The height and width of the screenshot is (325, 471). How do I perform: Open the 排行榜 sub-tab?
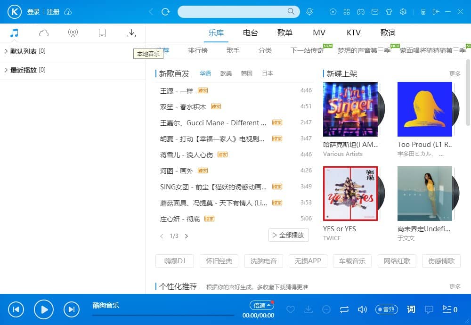pos(198,50)
